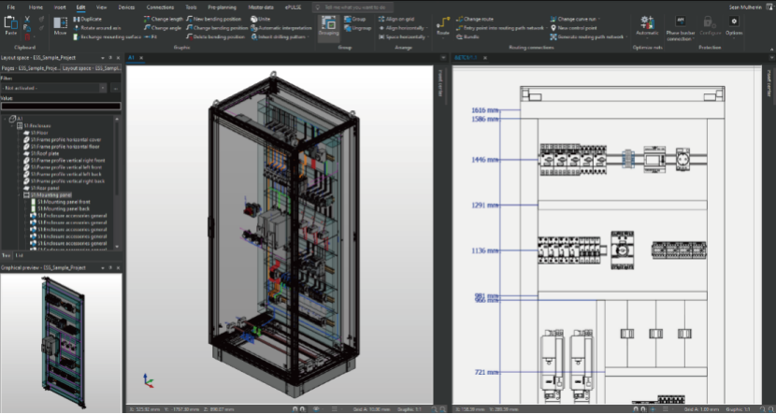Select Change angle tool

coord(163,28)
